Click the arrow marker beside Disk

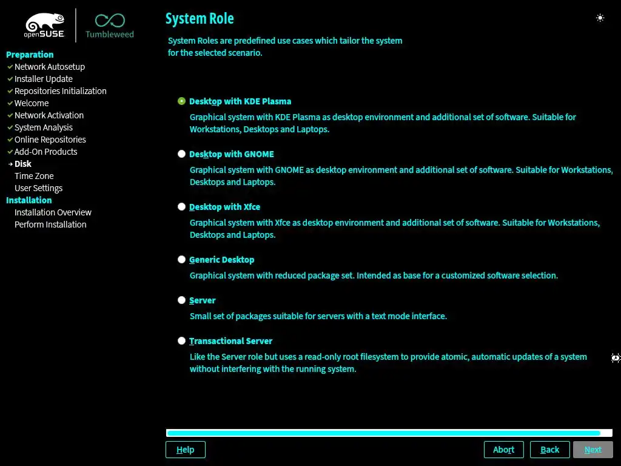[x=10, y=164]
